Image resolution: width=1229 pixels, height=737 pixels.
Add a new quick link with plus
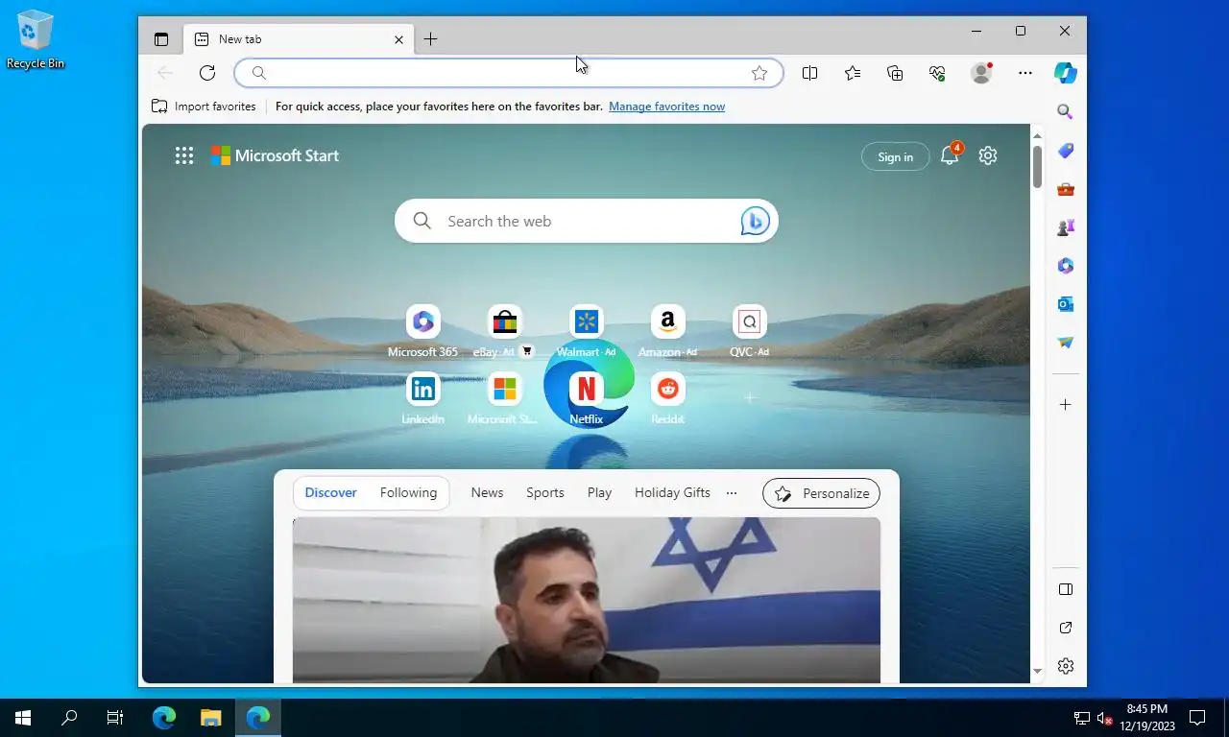tap(750, 397)
